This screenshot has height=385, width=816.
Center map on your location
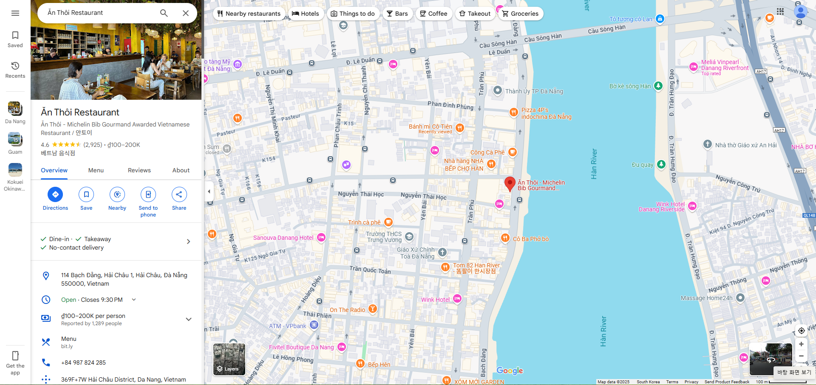click(x=801, y=331)
